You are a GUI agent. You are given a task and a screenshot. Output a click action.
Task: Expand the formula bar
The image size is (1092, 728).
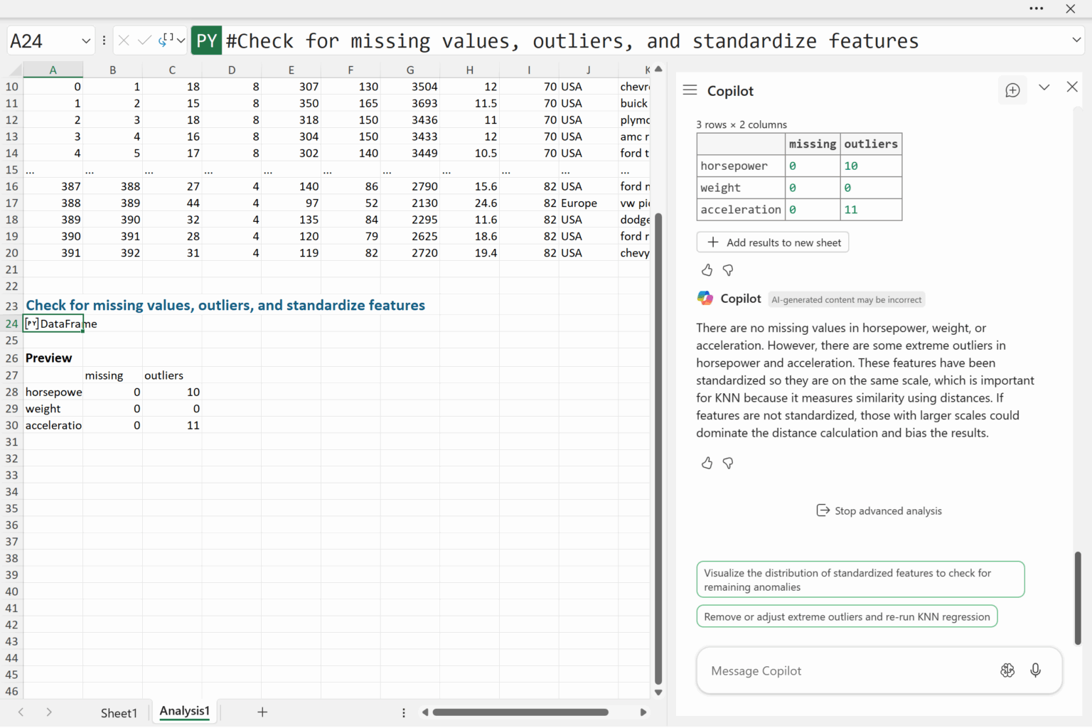click(1076, 40)
